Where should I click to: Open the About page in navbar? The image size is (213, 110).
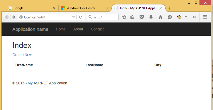pos(78,29)
